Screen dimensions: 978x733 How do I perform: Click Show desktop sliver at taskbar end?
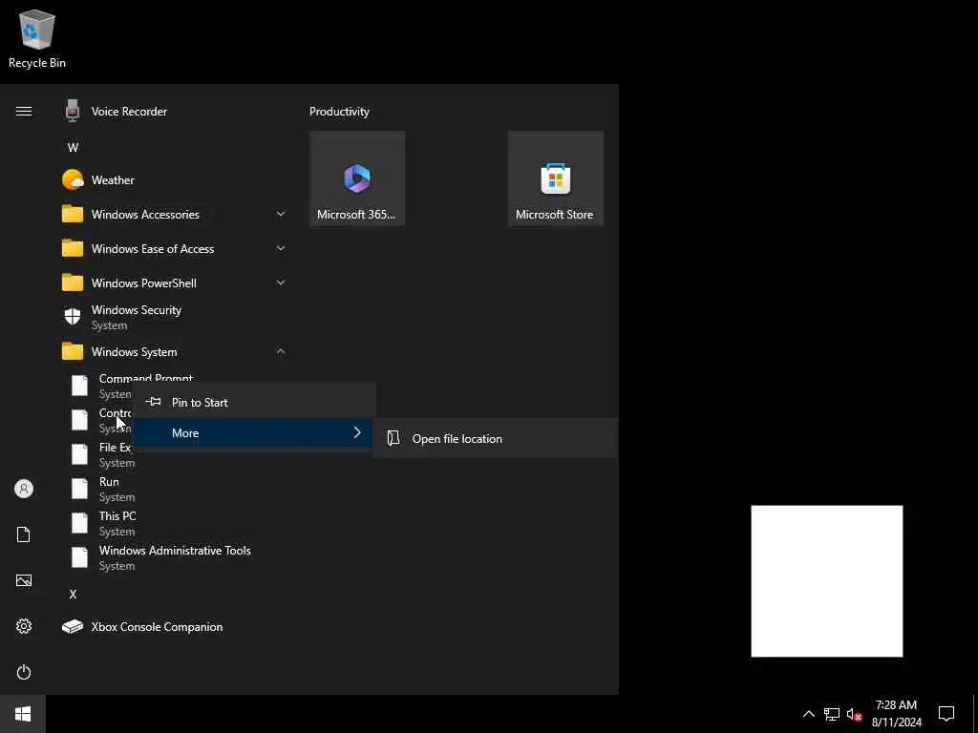point(975,714)
